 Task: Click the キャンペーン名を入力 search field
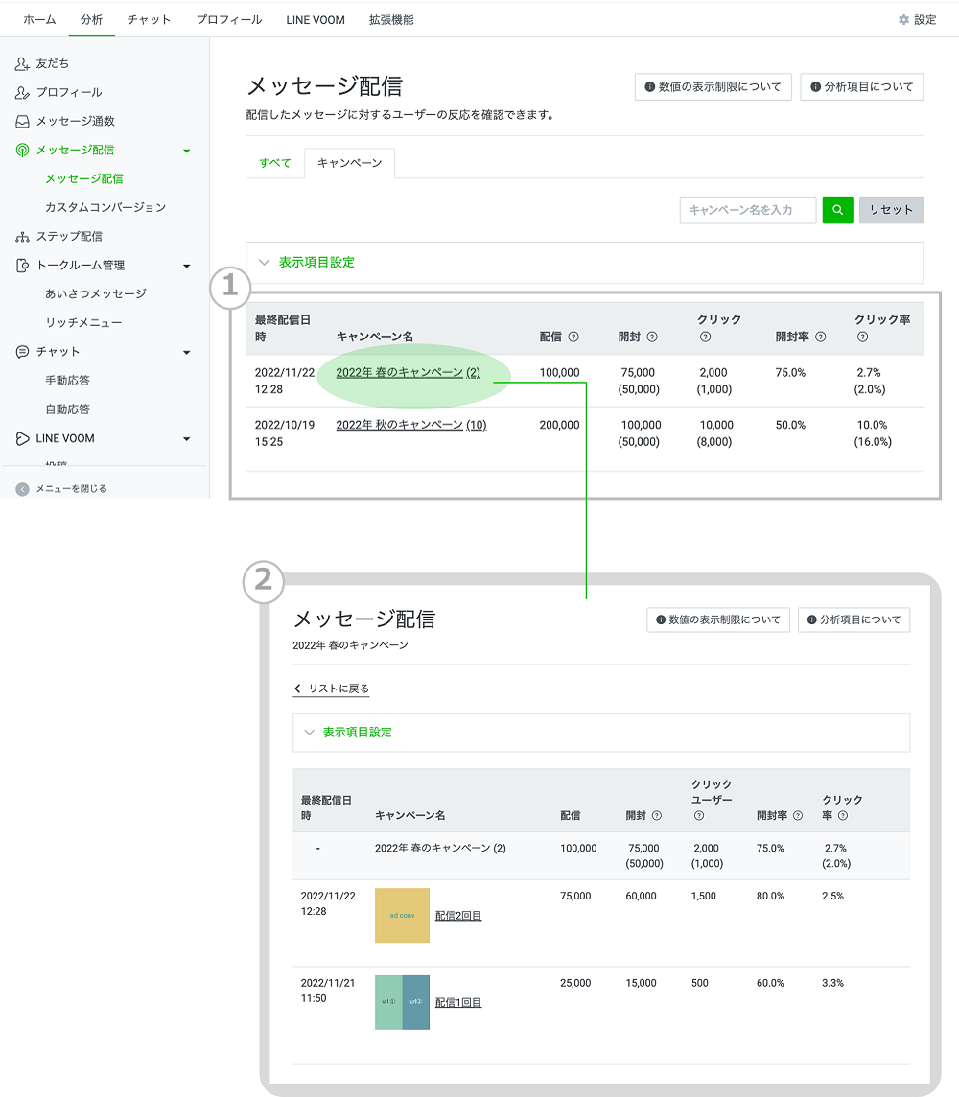pos(748,210)
